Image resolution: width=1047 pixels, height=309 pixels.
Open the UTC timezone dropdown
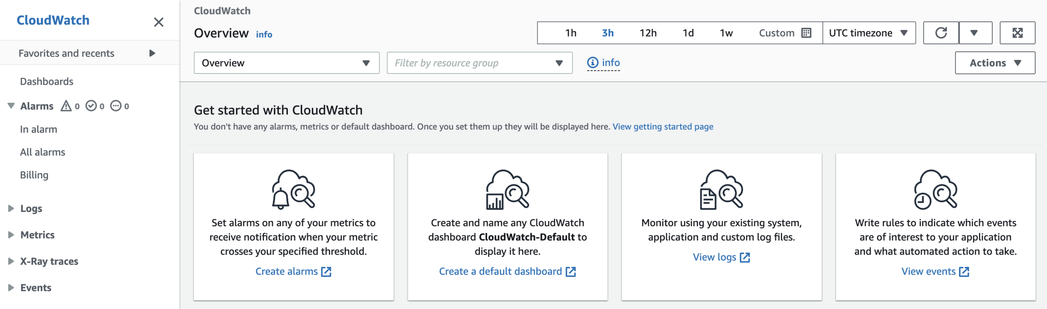(869, 33)
